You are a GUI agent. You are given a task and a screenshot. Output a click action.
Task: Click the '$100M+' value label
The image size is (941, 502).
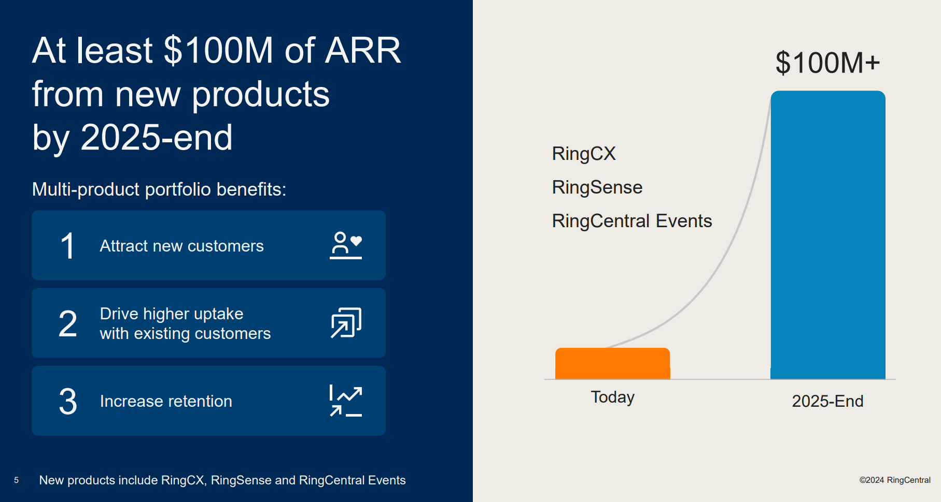click(827, 63)
